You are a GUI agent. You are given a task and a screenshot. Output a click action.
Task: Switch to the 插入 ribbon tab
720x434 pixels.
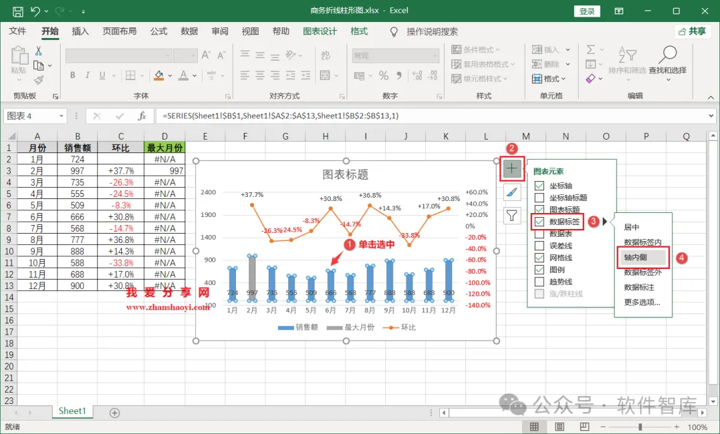(x=81, y=31)
